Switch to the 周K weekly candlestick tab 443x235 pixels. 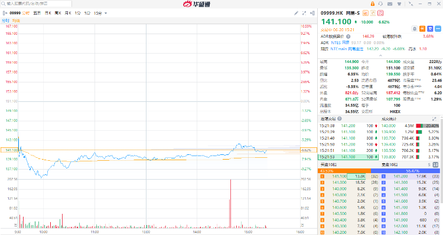[58, 13]
